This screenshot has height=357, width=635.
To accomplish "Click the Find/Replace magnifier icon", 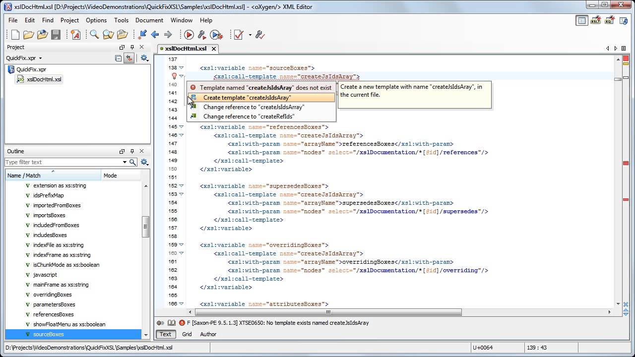I will click(x=94, y=34).
